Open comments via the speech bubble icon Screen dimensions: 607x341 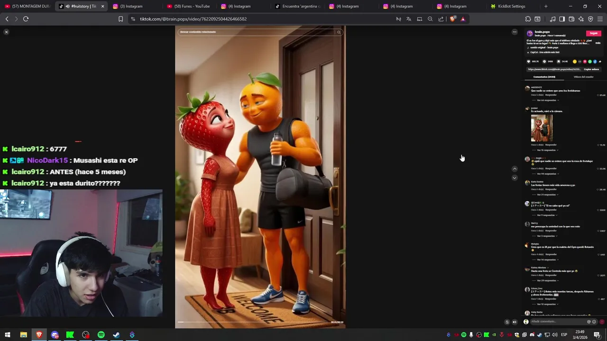(545, 62)
